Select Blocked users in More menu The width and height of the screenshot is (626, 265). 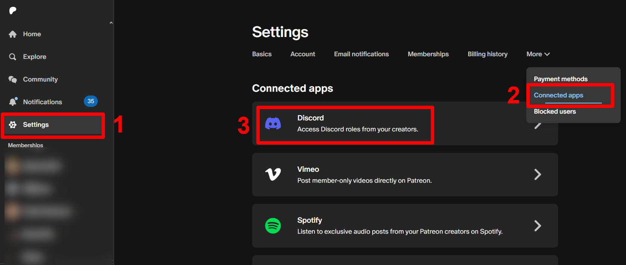(555, 111)
